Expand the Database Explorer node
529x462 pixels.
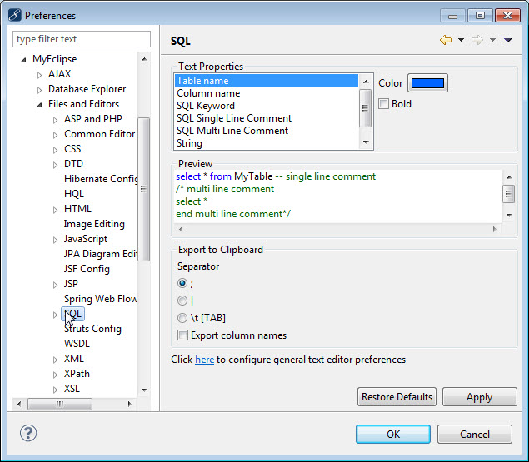coord(39,90)
